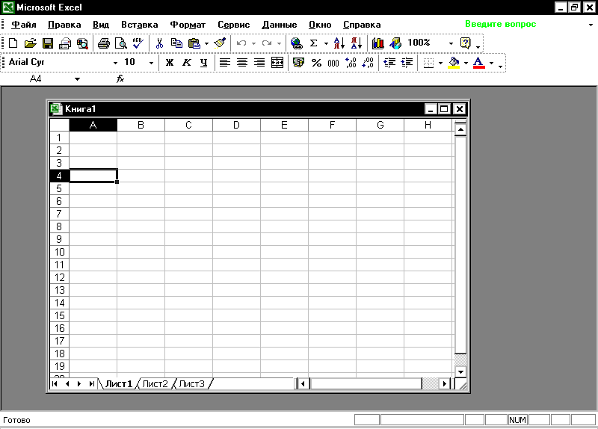Sort ascending with A-Я down arrow icon
This screenshot has height=429, width=598.
tap(339, 43)
